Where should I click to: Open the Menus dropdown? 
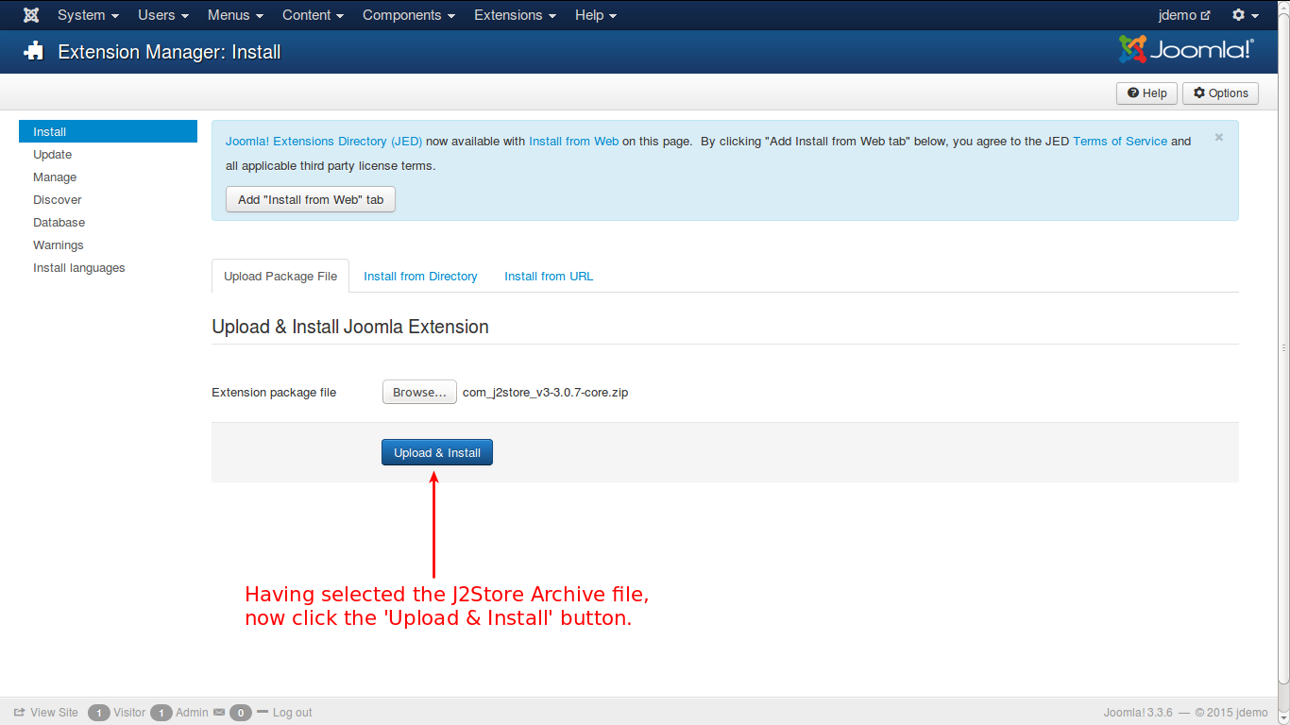[x=235, y=15]
